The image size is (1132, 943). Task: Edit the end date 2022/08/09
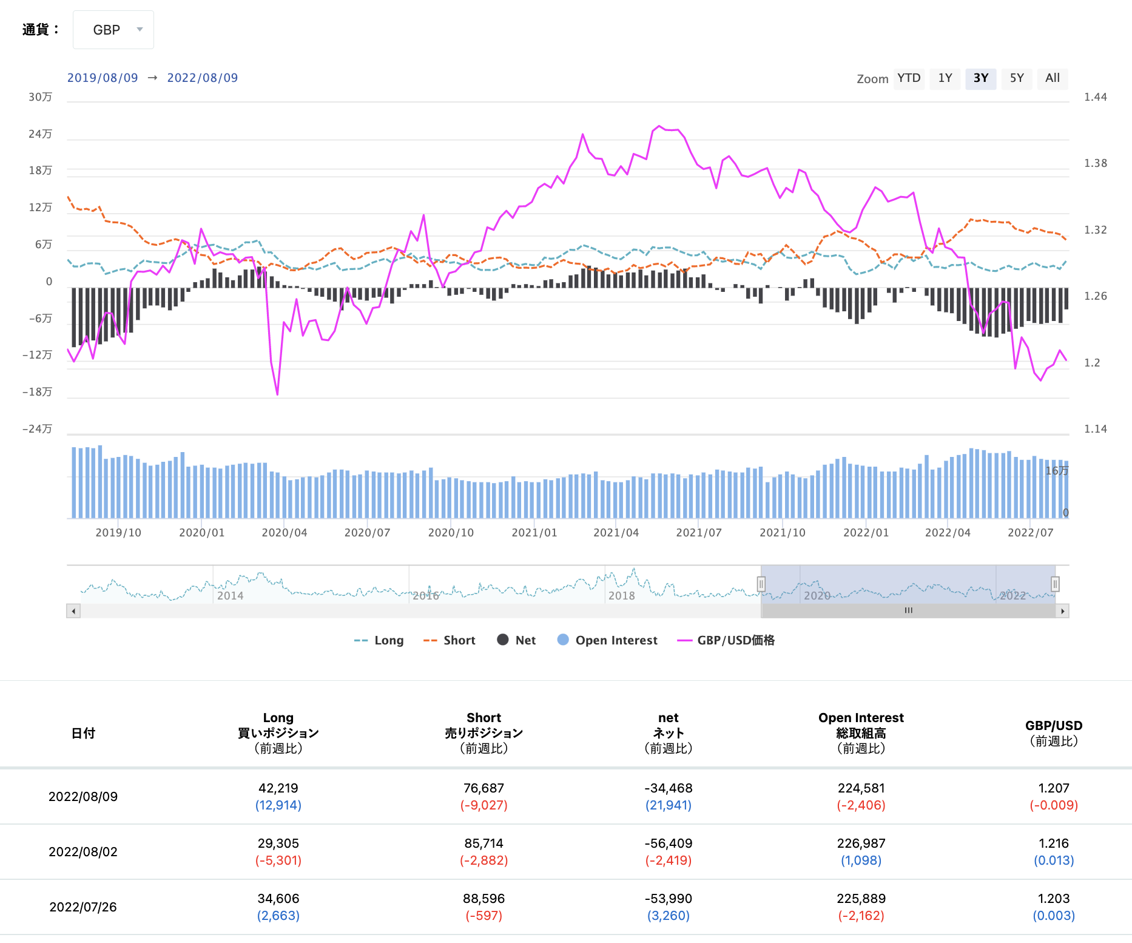[x=203, y=78]
